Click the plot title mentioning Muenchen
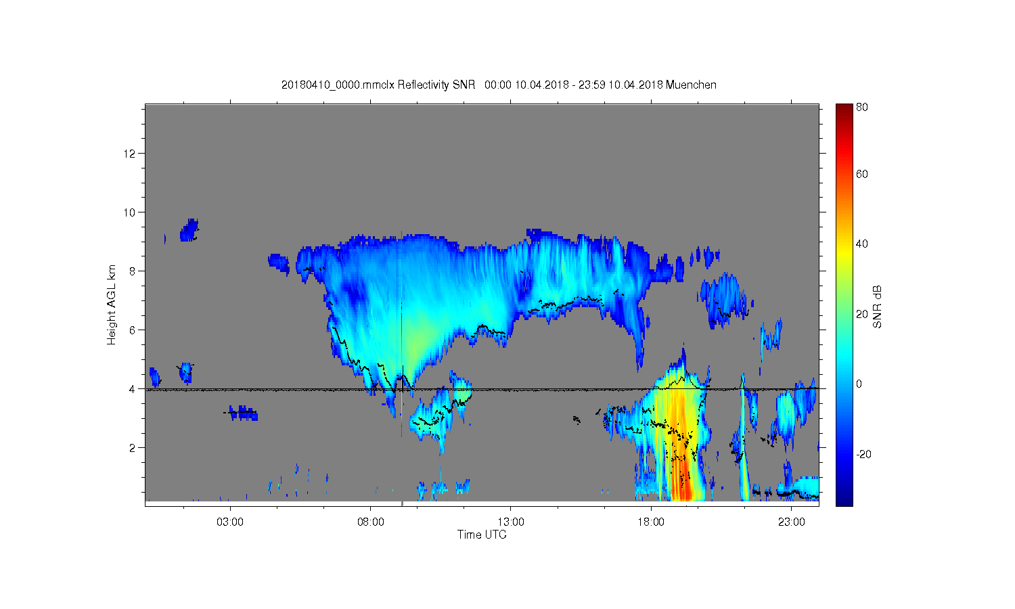 click(x=499, y=85)
